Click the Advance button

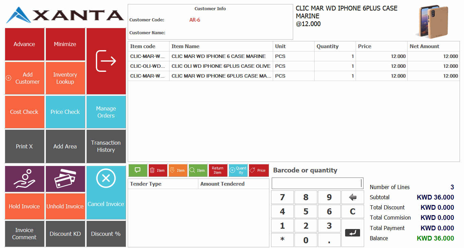click(x=24, y=44)
